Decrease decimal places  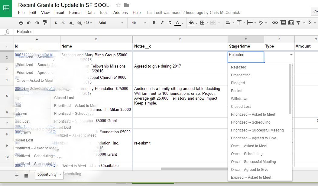point(71,23)
